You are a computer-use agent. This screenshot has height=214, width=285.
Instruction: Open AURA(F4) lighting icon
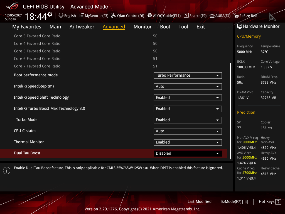pos(212,16)
